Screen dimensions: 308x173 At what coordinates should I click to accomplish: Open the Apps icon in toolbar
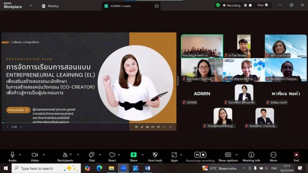174,155
